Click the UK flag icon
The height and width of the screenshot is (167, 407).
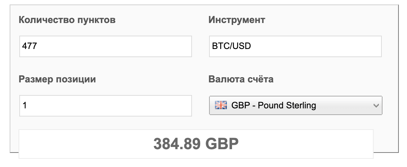coord(221,105)
